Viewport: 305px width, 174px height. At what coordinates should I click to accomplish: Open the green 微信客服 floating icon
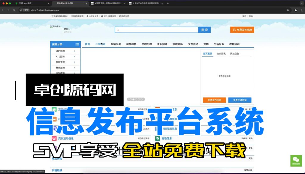(x=296, y=160)
